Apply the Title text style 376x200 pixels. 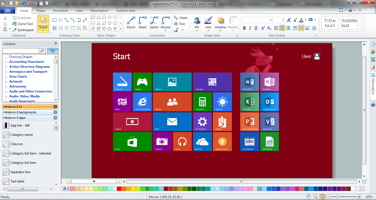[x=329, y=23]
